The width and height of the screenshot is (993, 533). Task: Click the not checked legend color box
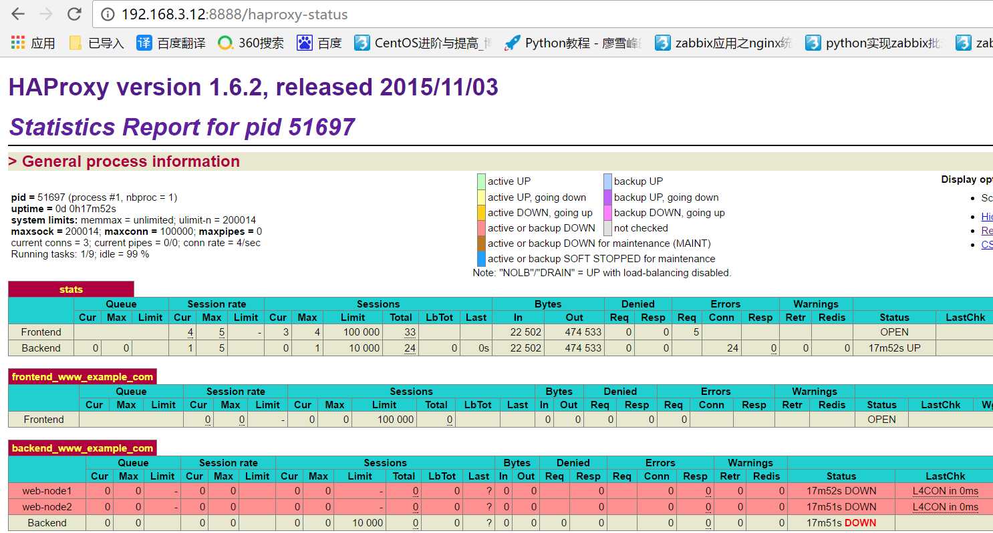(x=607, y=228)
